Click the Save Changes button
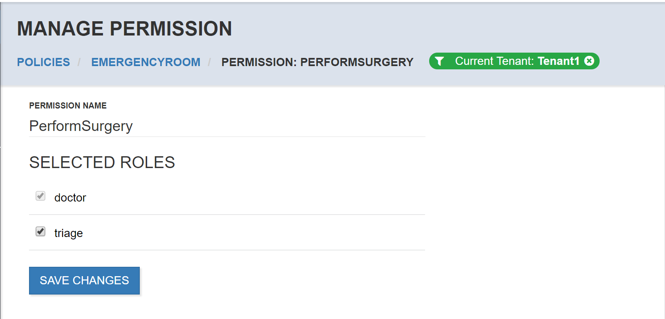 (x=84, y=281)
